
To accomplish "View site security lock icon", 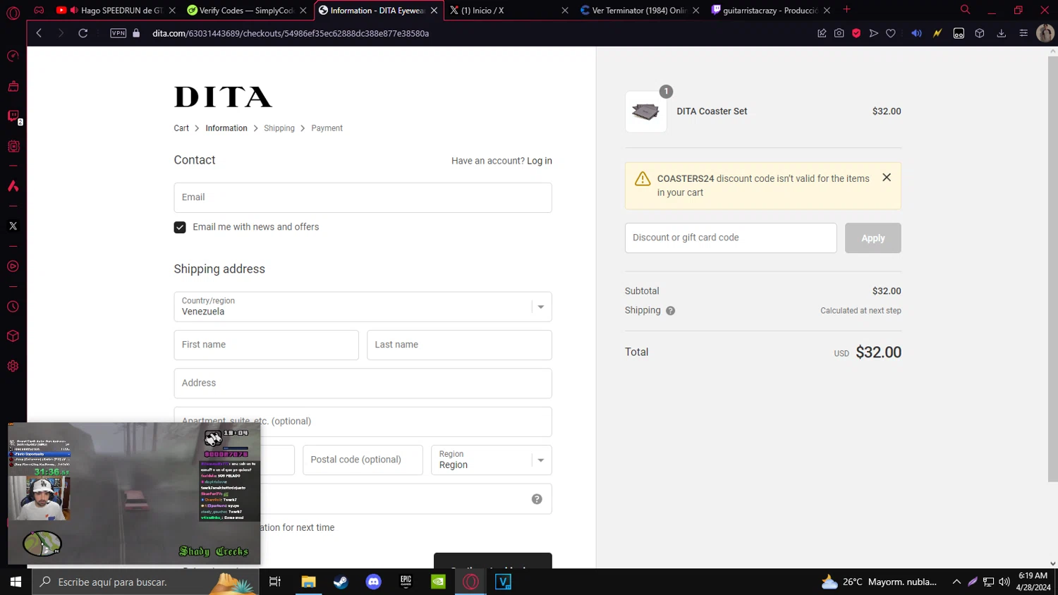I will [x=136, y=33].
